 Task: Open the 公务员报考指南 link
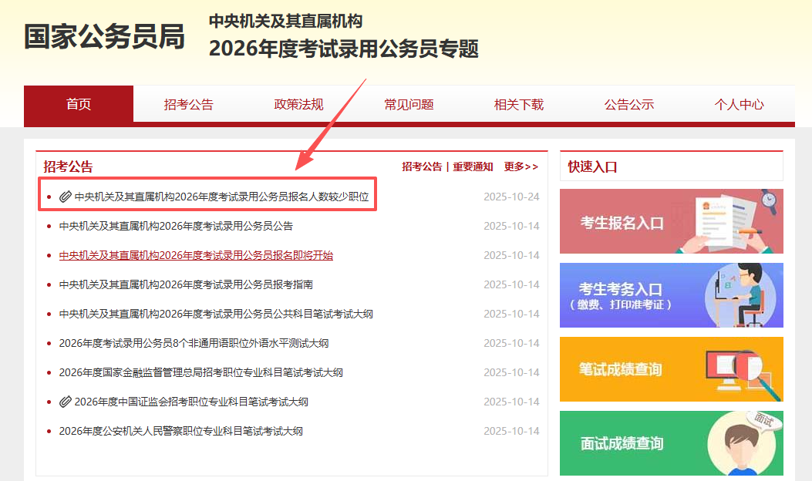186,284
